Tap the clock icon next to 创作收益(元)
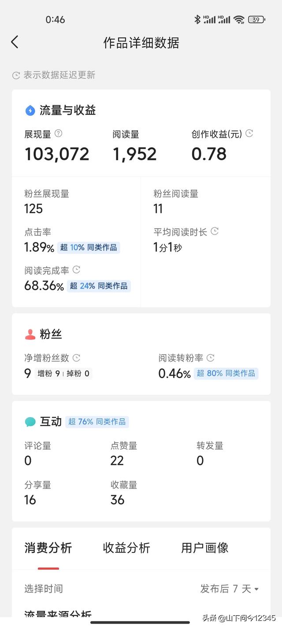 249,133
